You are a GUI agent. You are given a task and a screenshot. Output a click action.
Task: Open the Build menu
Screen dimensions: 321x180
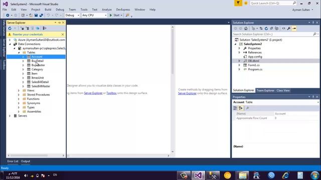coord(48,9)
